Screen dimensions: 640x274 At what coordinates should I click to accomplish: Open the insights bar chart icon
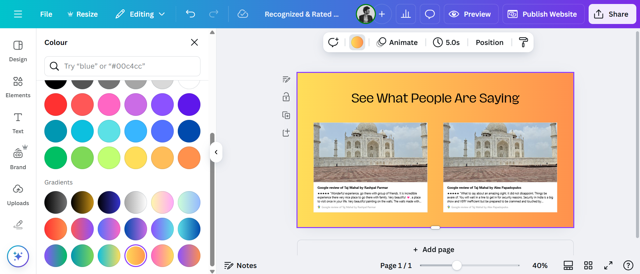pyautogui.click(x=406, y=14)
